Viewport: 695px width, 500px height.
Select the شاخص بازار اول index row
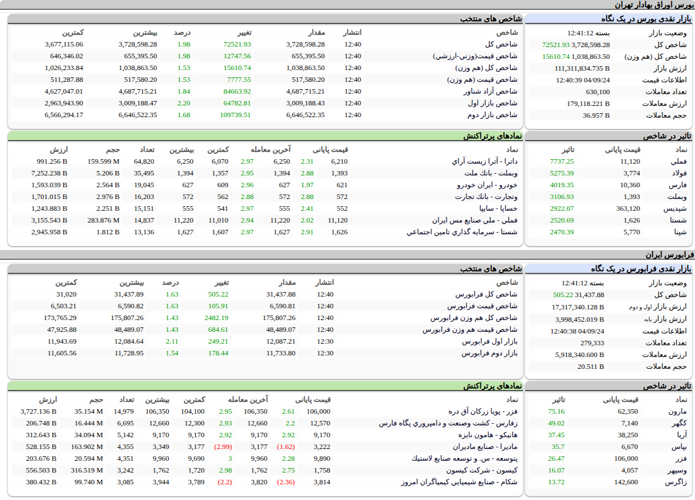click(493, 103)
